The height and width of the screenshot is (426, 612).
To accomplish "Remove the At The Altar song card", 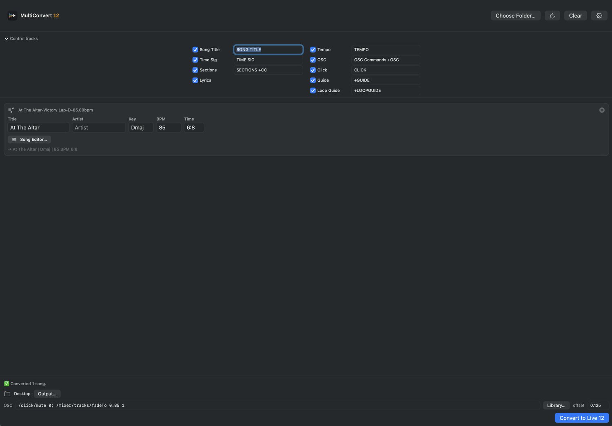I will (x=602, y=110).
